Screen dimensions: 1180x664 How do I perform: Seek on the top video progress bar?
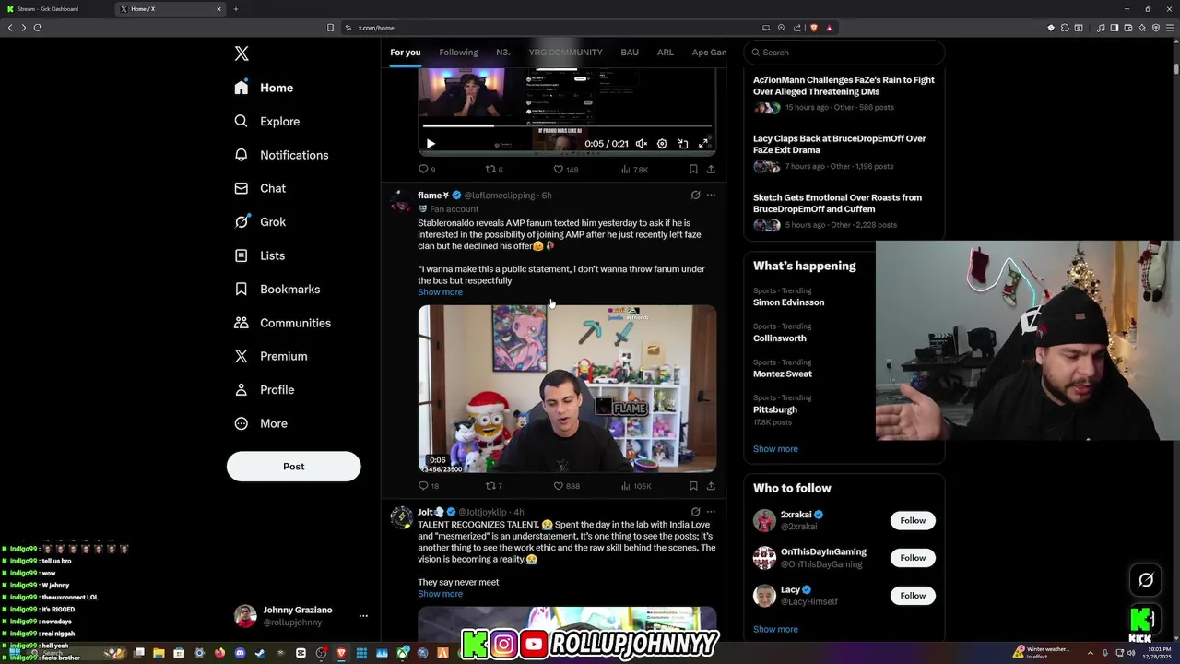[567, 125]
